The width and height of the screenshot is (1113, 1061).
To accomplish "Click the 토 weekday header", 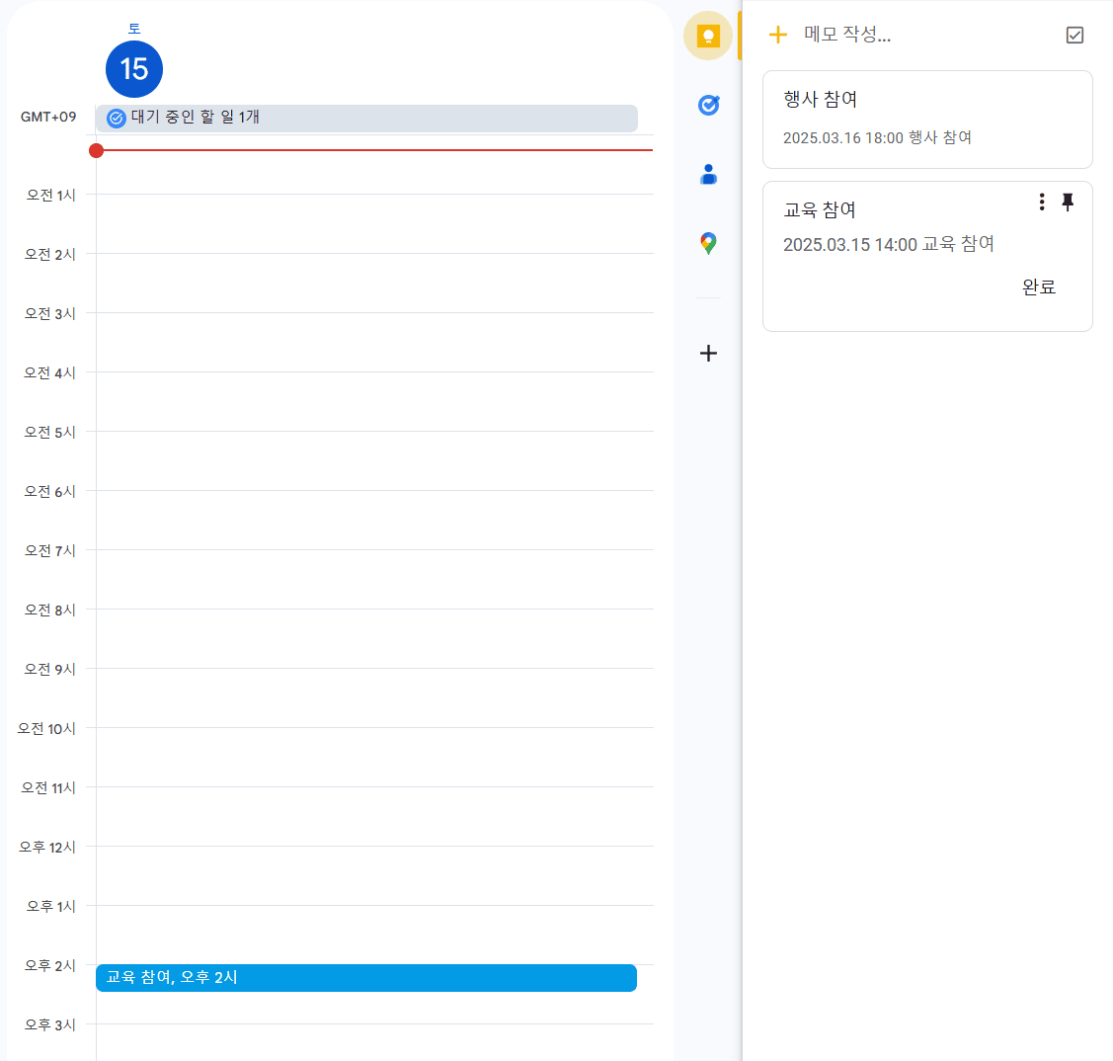I will point(133,28).
